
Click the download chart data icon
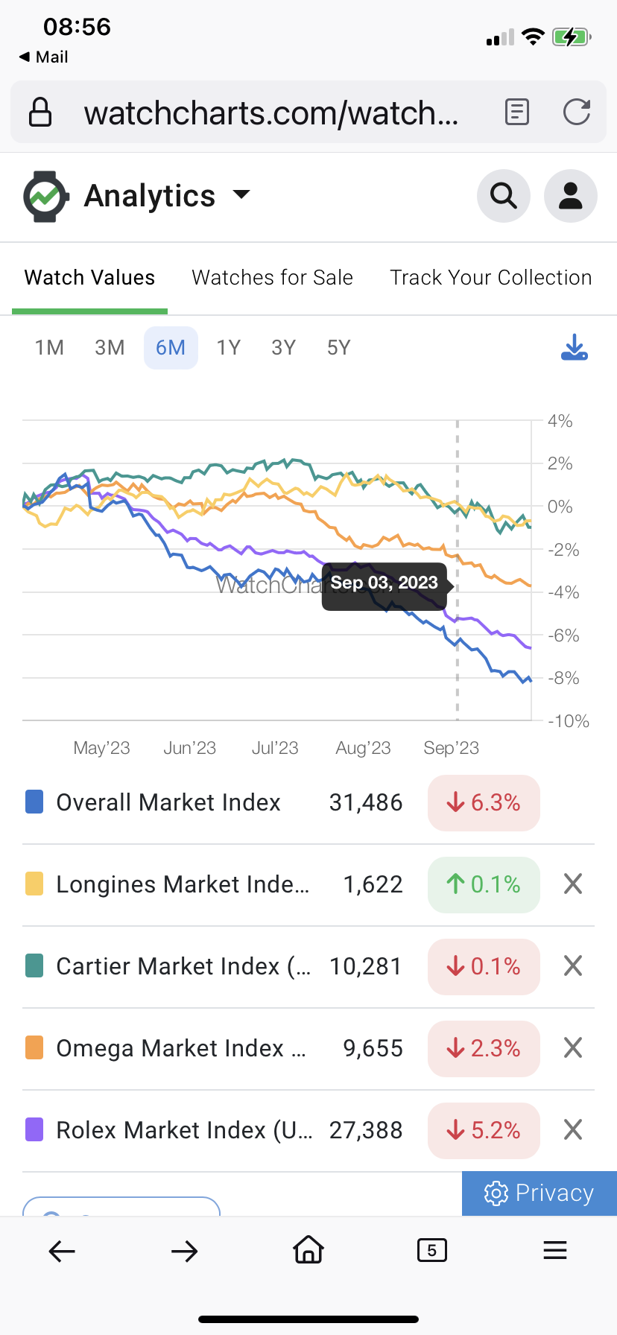[x=574, y=347]
